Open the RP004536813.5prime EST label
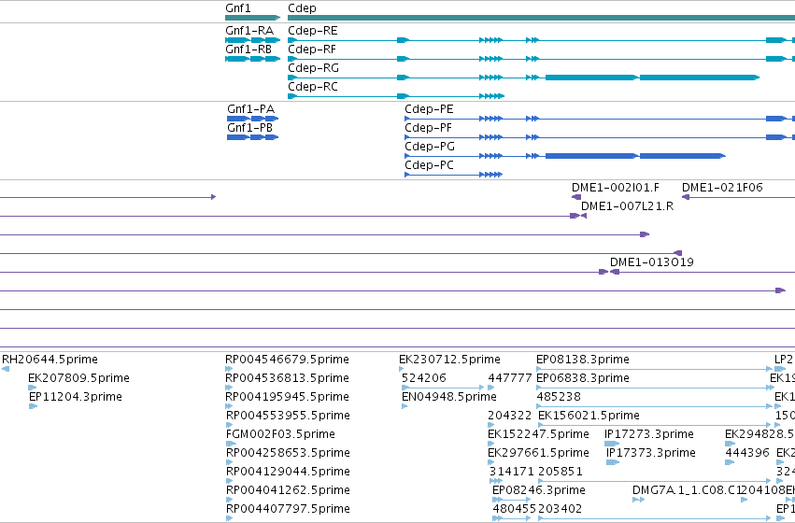Viewport: 795px width, 523px height. tap(287, 378)
